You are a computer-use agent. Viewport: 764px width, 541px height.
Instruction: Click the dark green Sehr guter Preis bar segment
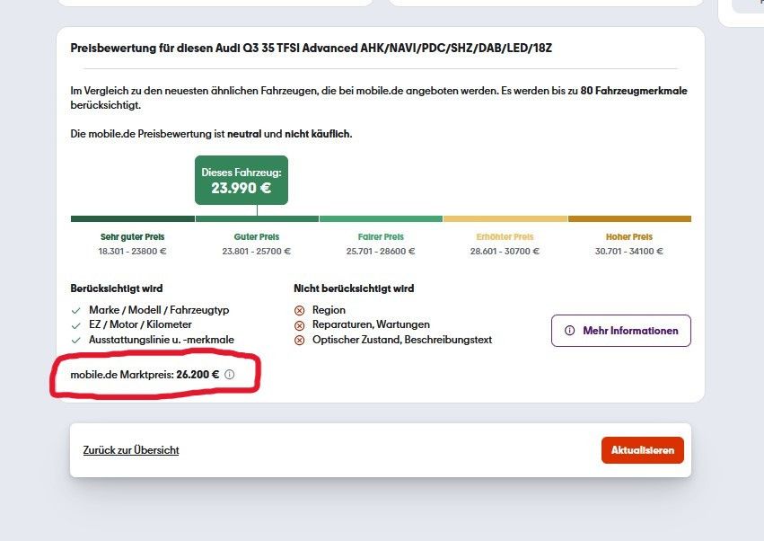click(132, 218)
